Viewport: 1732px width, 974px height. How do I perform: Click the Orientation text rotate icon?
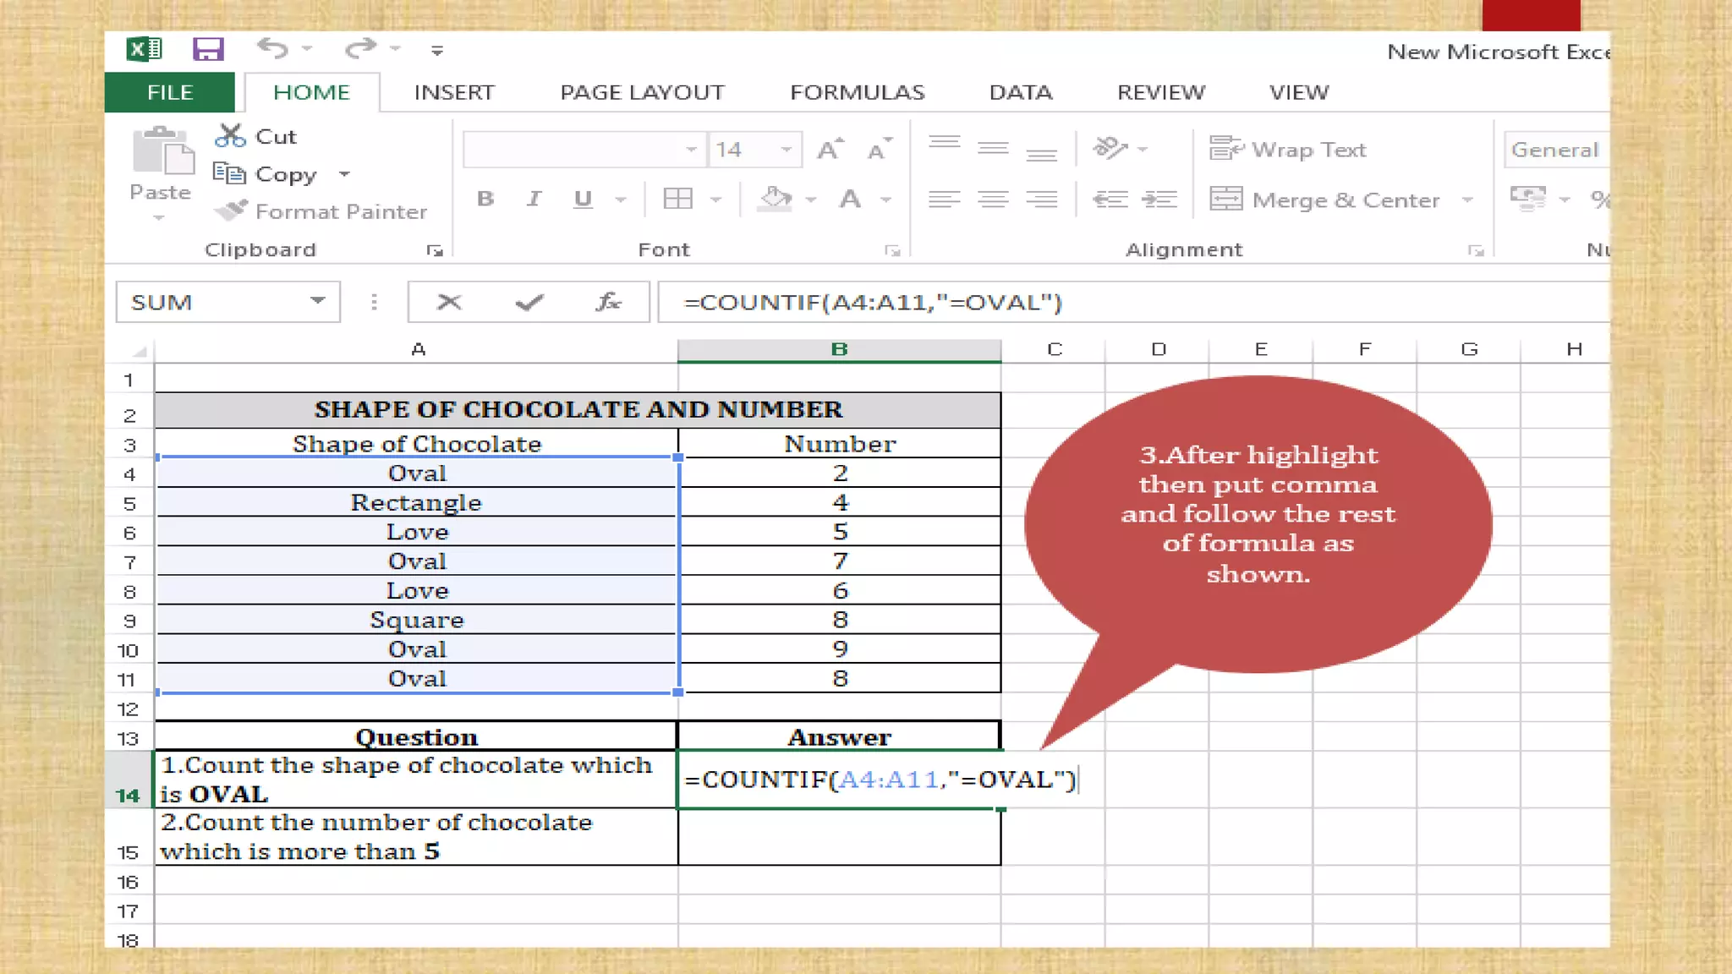(x=1111, y=148)
